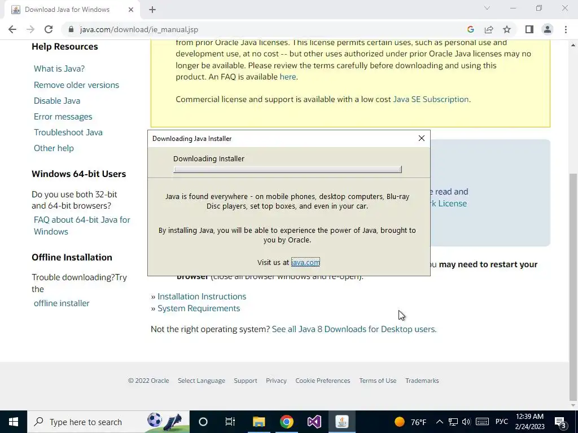578x433 pixels.
Task: Open the Error messages link
Action: point(63,117)
